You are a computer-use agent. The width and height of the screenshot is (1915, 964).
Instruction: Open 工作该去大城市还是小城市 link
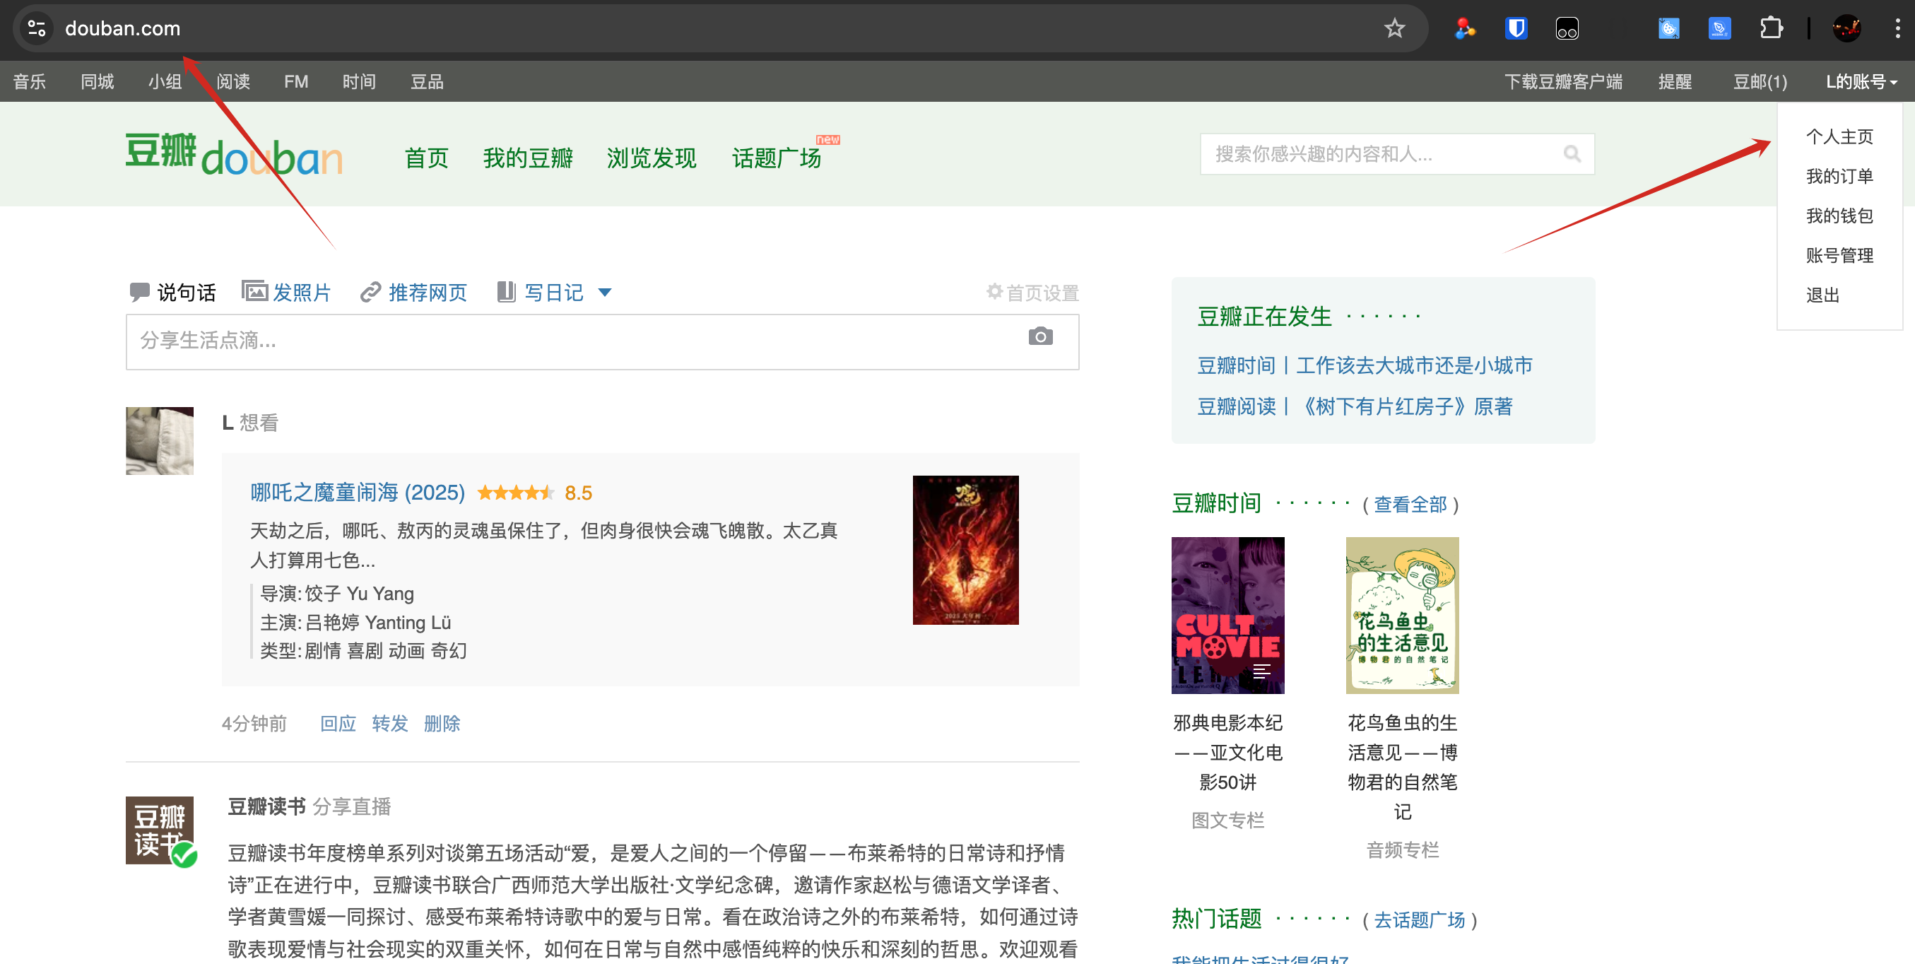pyautogui.click(x=1414, y=365)
